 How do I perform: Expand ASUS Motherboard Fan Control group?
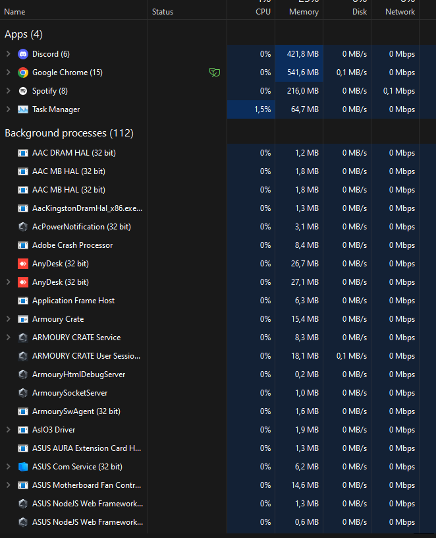tap(8, 485)
